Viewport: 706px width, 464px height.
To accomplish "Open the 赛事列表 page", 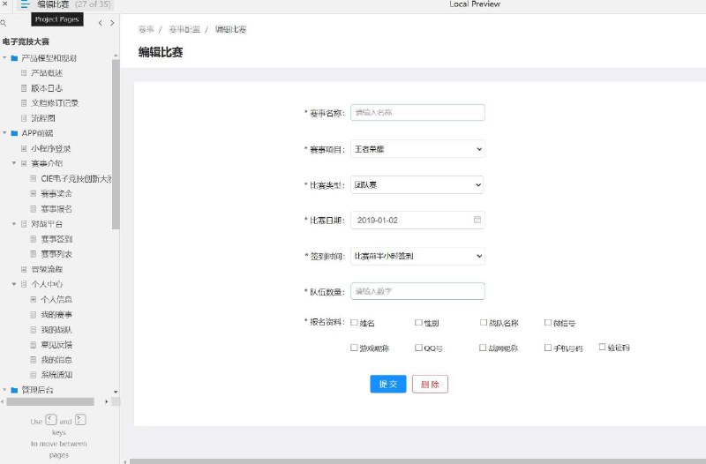I will (x=56, y=254).
